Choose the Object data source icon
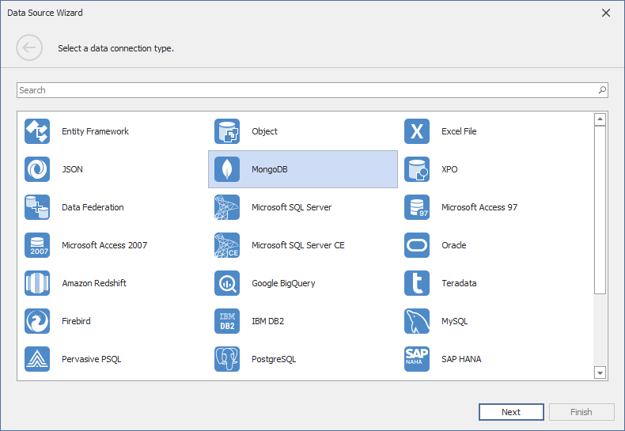625x431 pixels. (x=227, y=131)
